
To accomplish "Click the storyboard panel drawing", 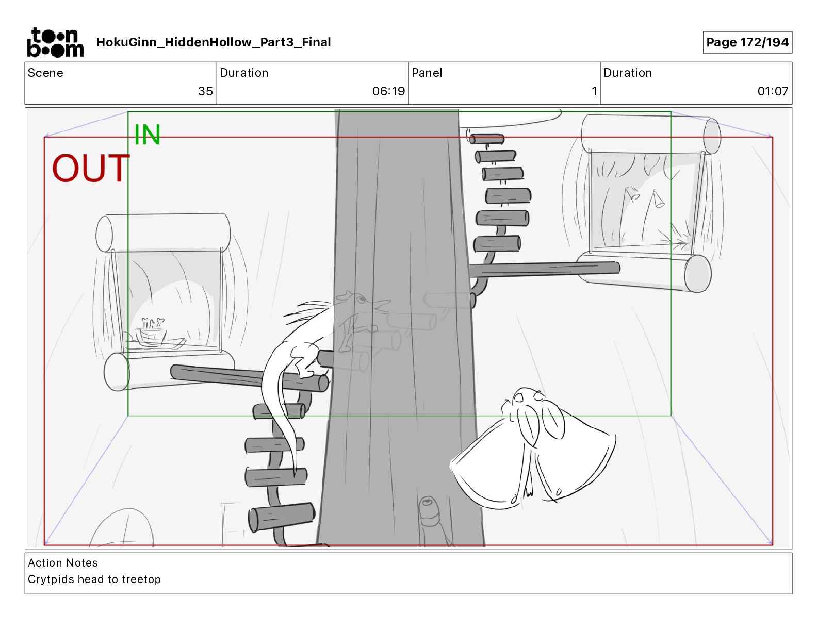I will click(x=408, y=328).
